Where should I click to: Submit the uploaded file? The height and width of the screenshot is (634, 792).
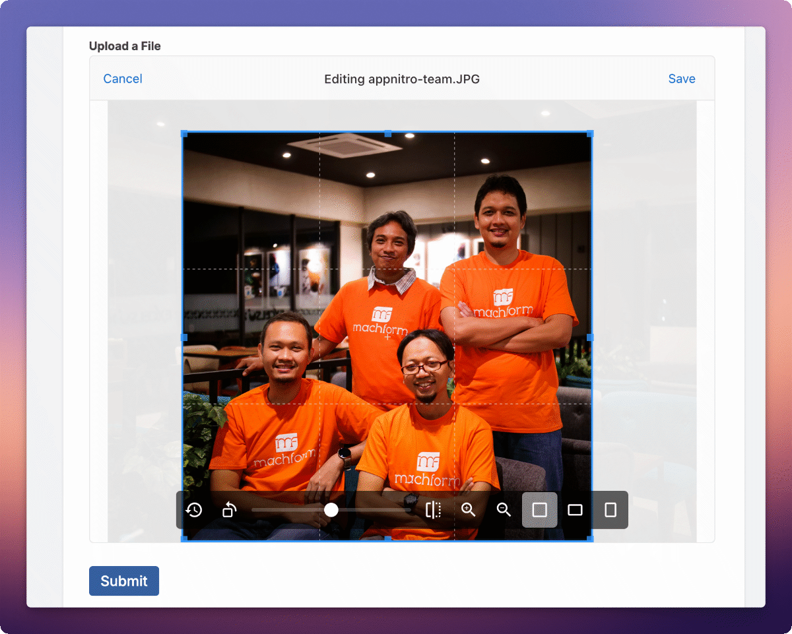click(123, 581)
